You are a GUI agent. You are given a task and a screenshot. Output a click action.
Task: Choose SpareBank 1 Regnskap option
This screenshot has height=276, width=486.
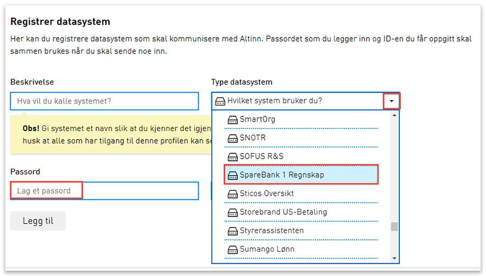pyautogui.click(x=282, y=175)
